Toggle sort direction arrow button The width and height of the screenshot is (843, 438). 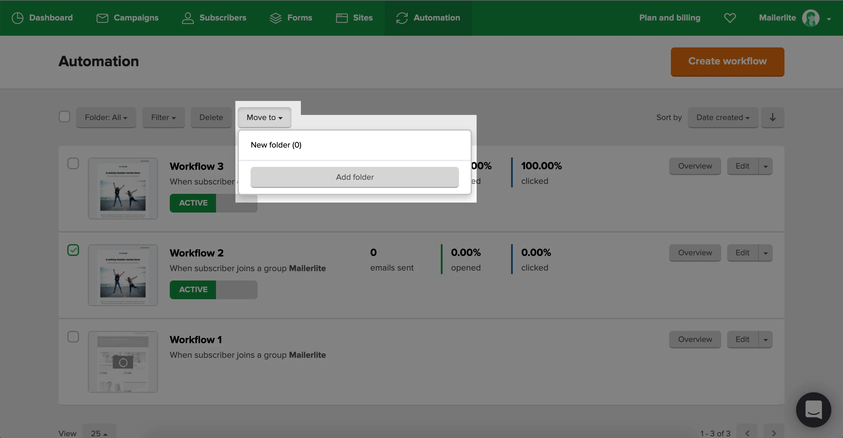pos(772,117)
